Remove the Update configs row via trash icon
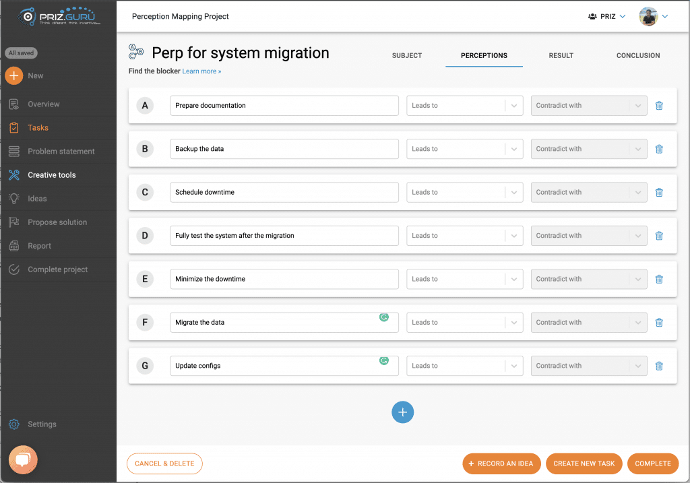Image resolution: width=690 pixels, height=483 pixels. (659, 366)
